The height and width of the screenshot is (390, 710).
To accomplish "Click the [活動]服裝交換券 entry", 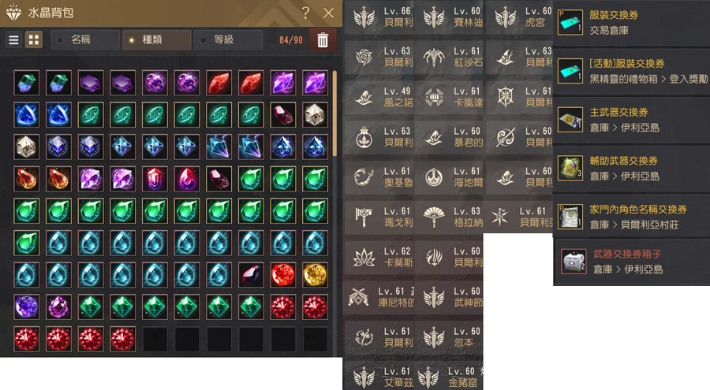I will point(631,71).
